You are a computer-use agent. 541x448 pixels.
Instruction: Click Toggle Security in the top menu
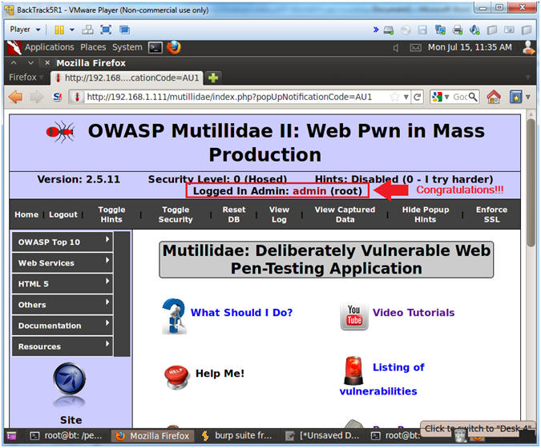pyautogui.click(x=176, y=214)
